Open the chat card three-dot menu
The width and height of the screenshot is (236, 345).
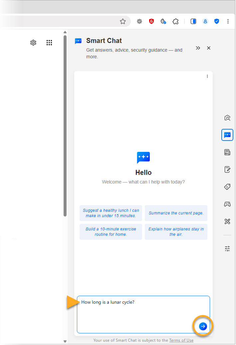tap(207, 76)
